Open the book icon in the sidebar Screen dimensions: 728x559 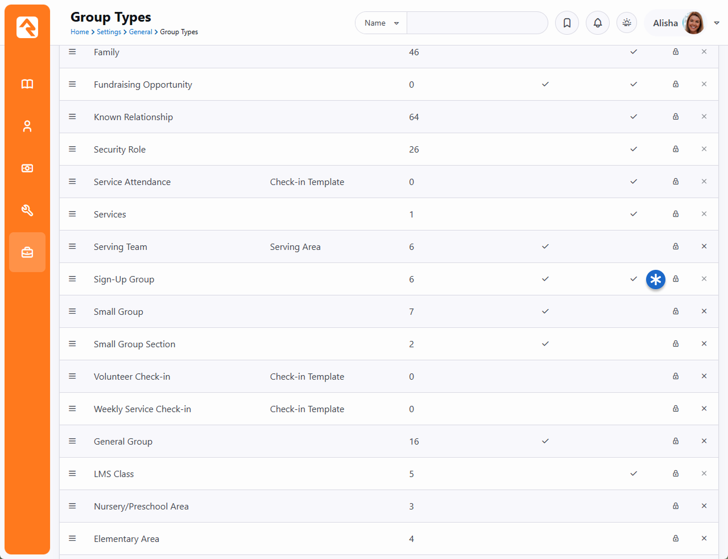click(x=27, y=84)
